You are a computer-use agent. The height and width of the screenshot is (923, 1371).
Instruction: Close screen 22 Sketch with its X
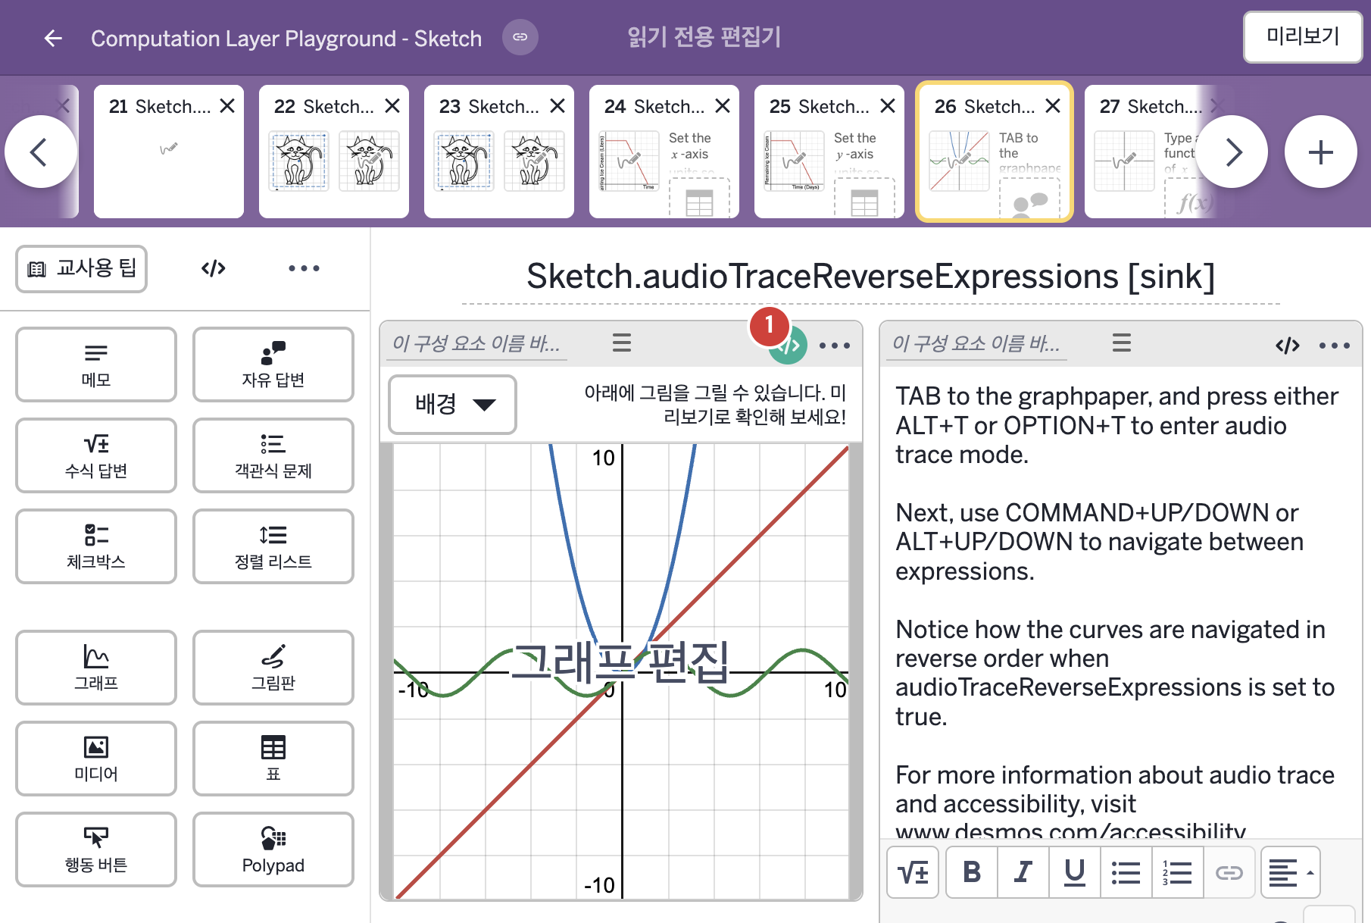(x=392, y=106)
